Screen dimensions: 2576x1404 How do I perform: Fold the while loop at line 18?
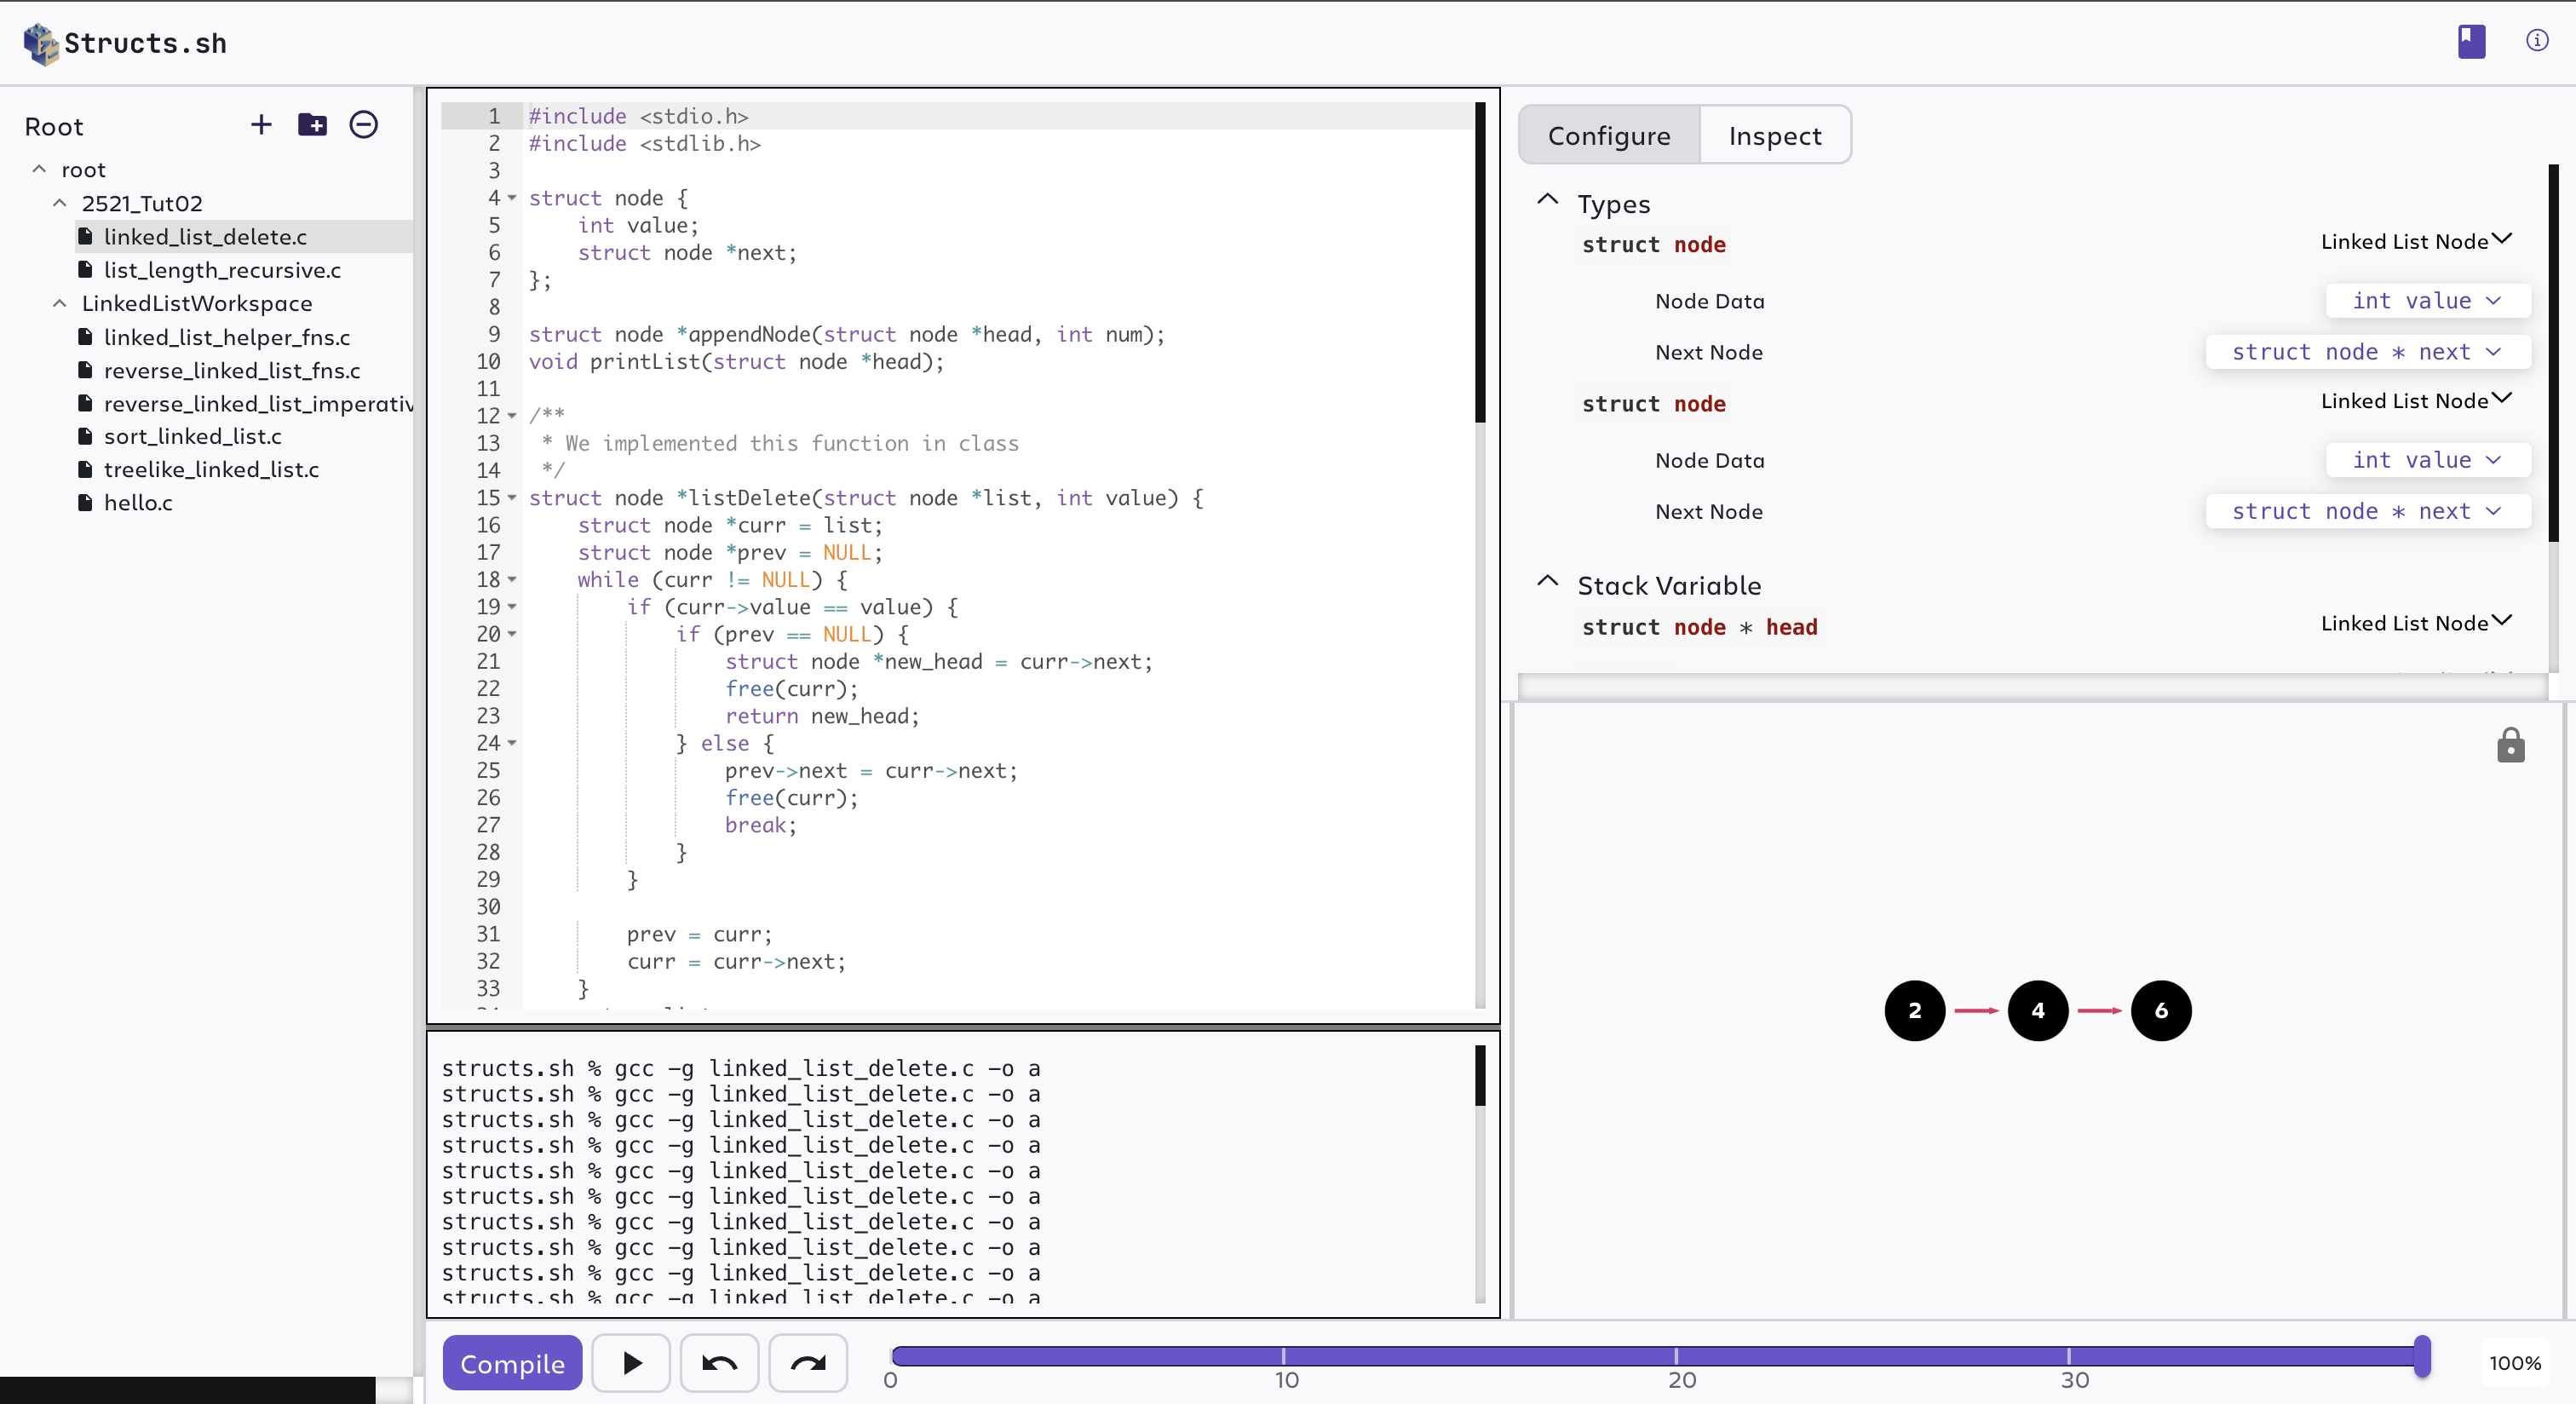point(512,579)
